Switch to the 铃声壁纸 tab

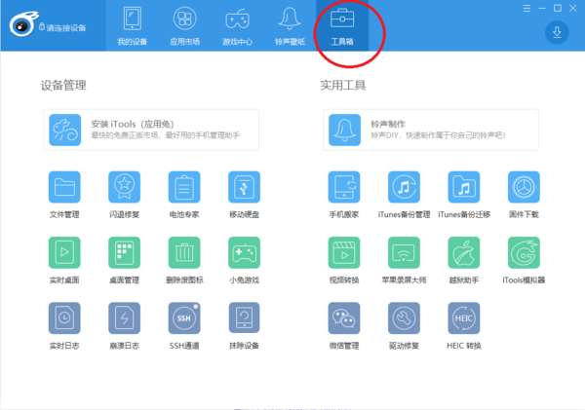point(290,25)
